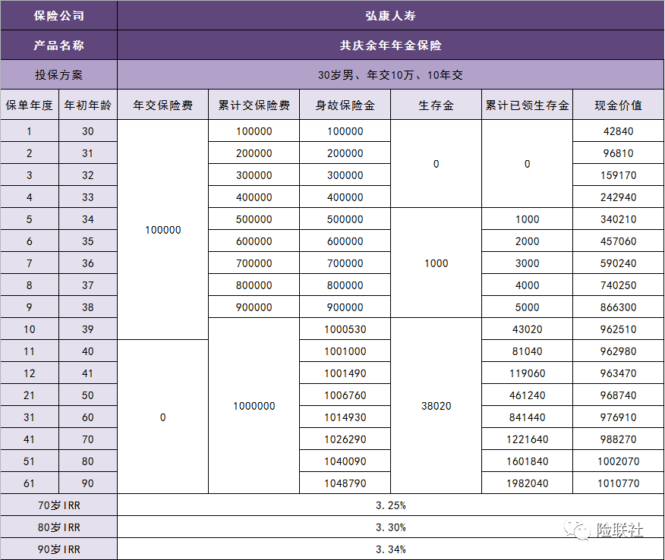Select cumulative received 43020
Screen dimensions: 665x560
coord(527,329)
